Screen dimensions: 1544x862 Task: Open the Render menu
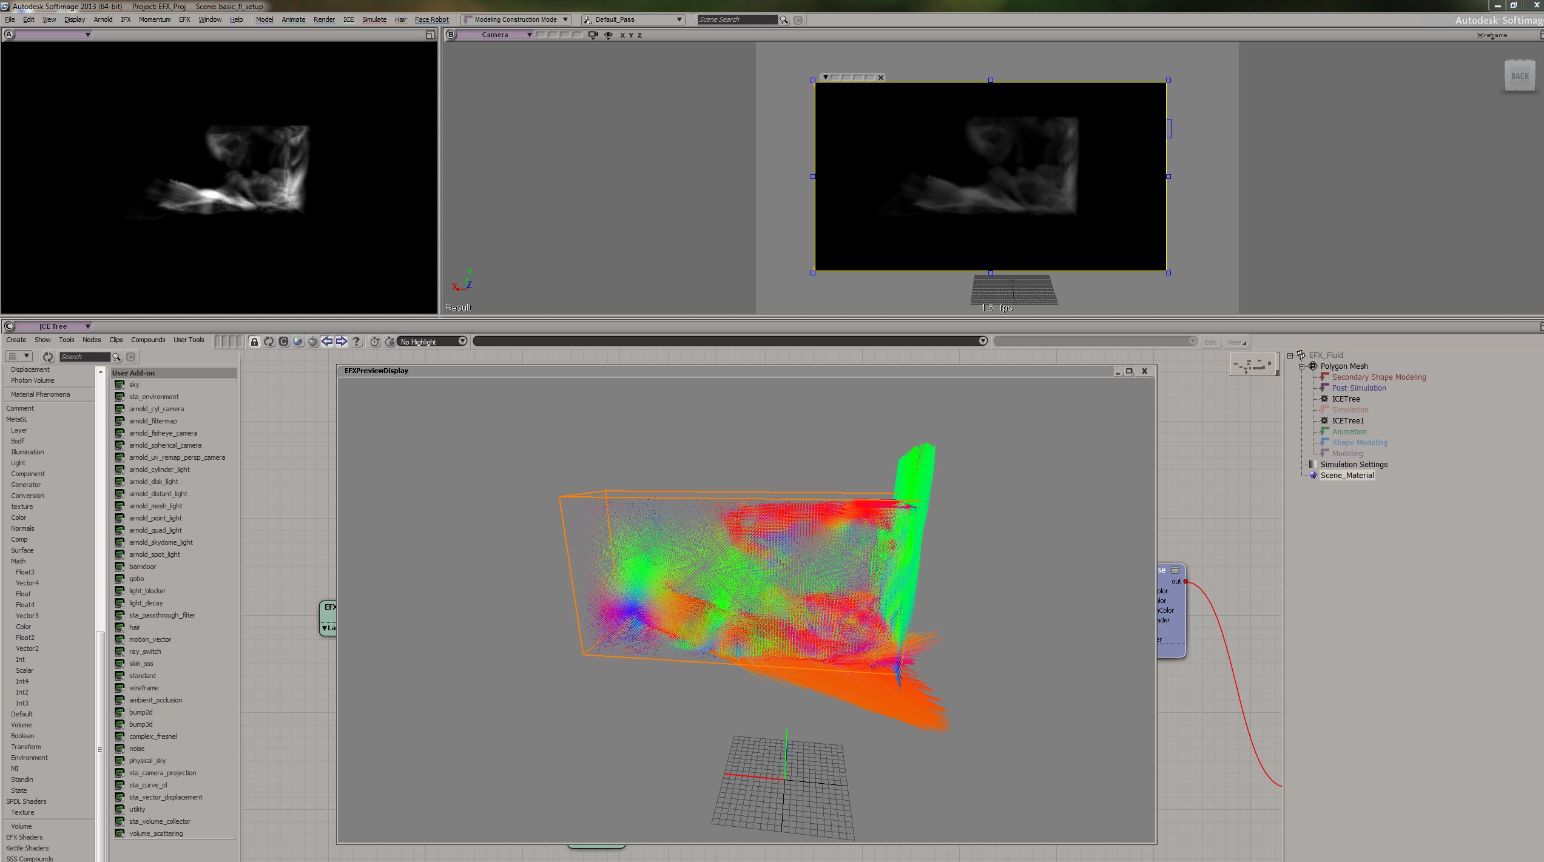coord(323,19)
